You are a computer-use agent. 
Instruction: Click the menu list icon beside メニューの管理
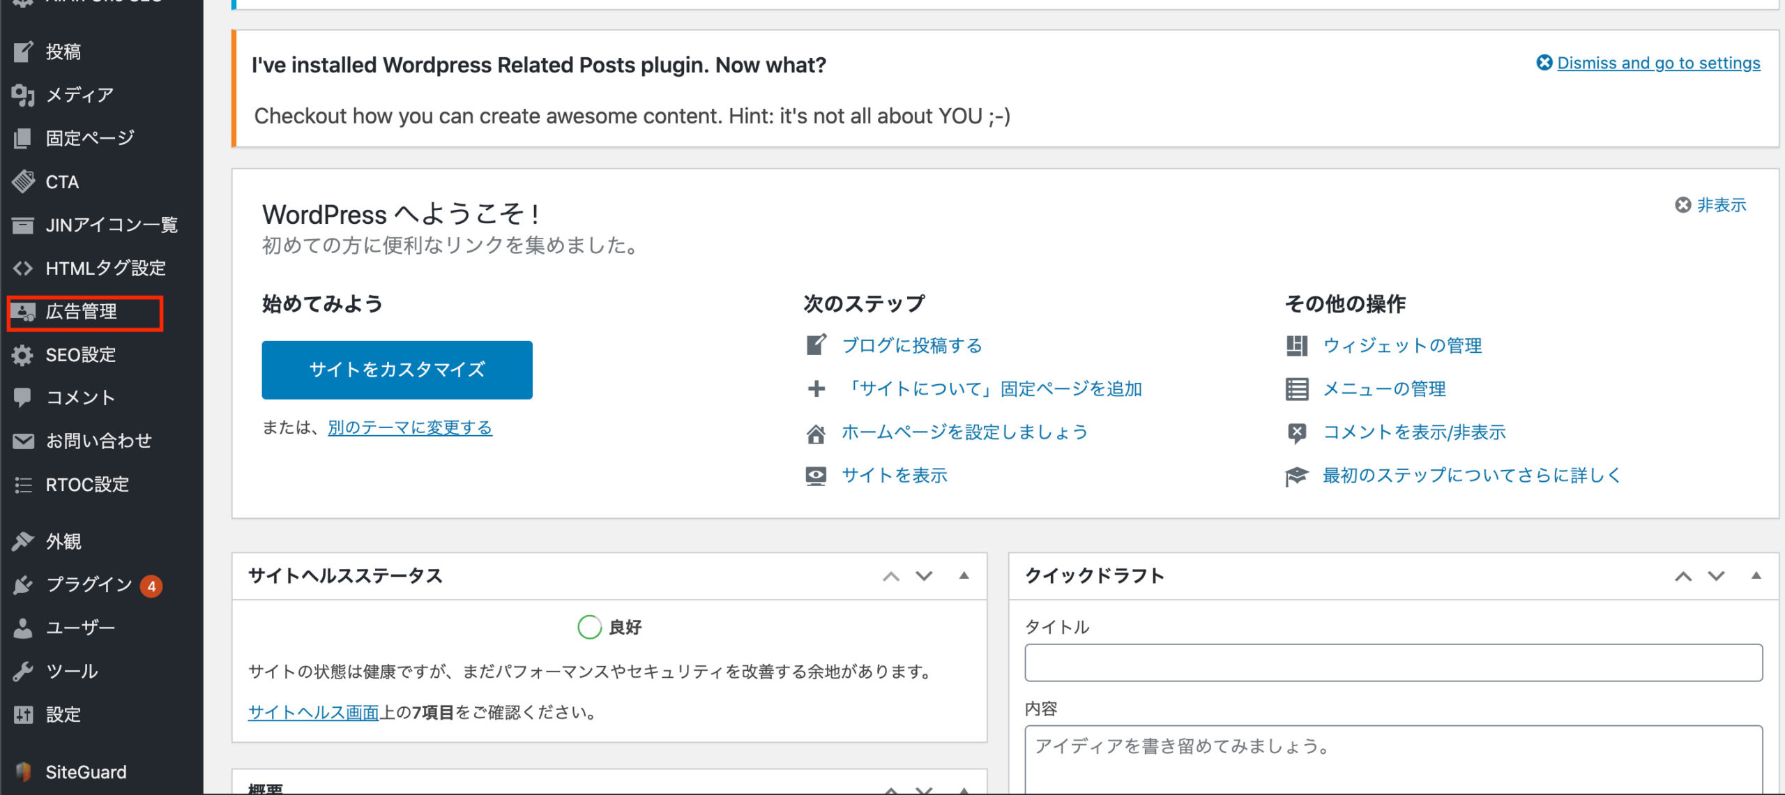1297,389
